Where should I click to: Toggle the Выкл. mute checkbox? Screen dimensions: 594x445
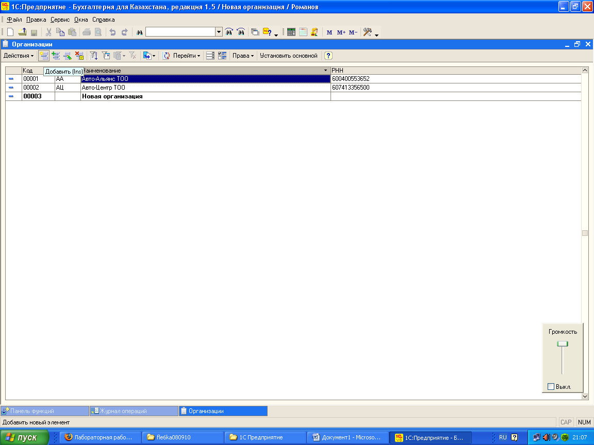(x=551, y=386)
